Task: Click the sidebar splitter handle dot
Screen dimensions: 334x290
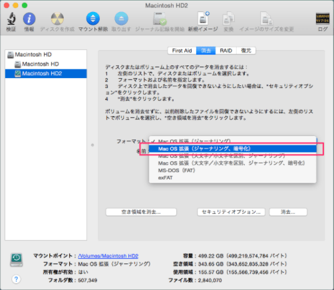Action: tap(92, 145)
